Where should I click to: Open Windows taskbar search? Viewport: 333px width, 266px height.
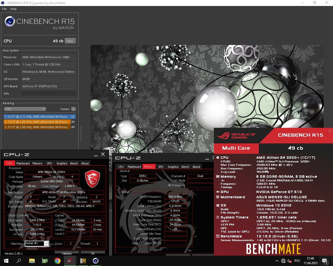click(19, 261)
